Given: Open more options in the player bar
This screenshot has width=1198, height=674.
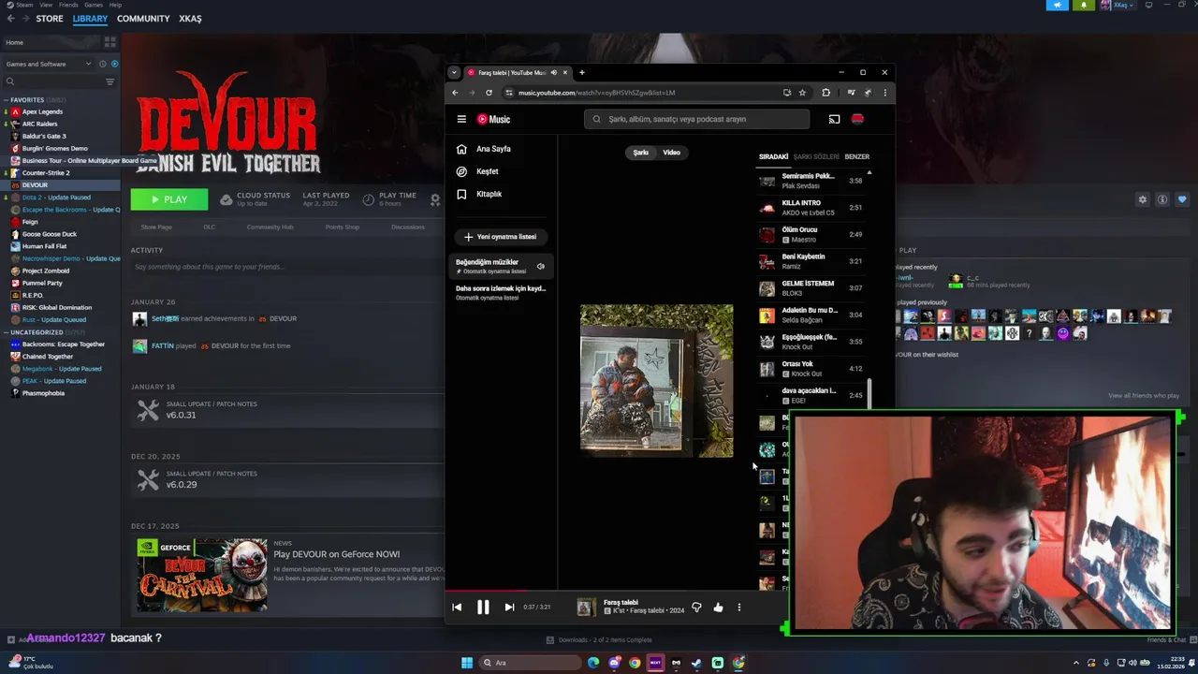Looking at the screenshot, I should (738, 608).
